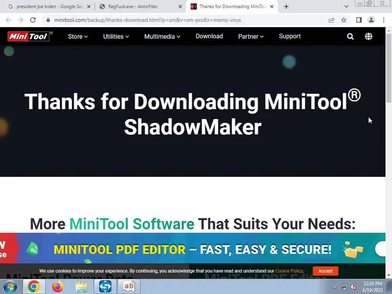
Task: Open the Download nav item
Action: 209,36
